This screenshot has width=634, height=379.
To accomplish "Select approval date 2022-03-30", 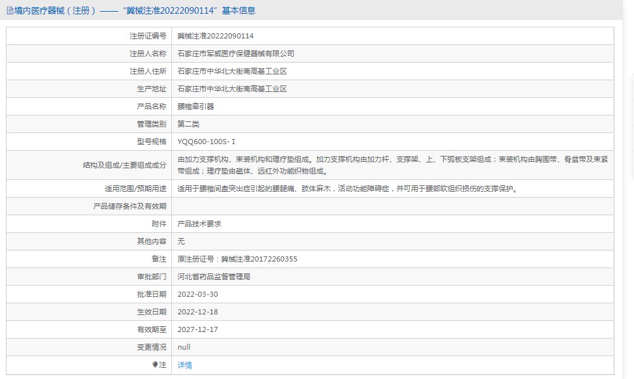I will [197, 294].
